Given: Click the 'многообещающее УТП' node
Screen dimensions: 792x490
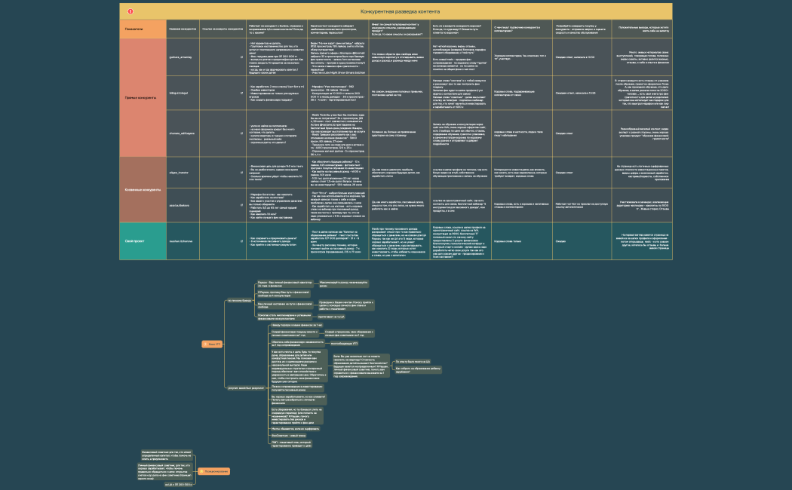Looking at the screenshot, I should pyautogui.click(x=345, y=344).
